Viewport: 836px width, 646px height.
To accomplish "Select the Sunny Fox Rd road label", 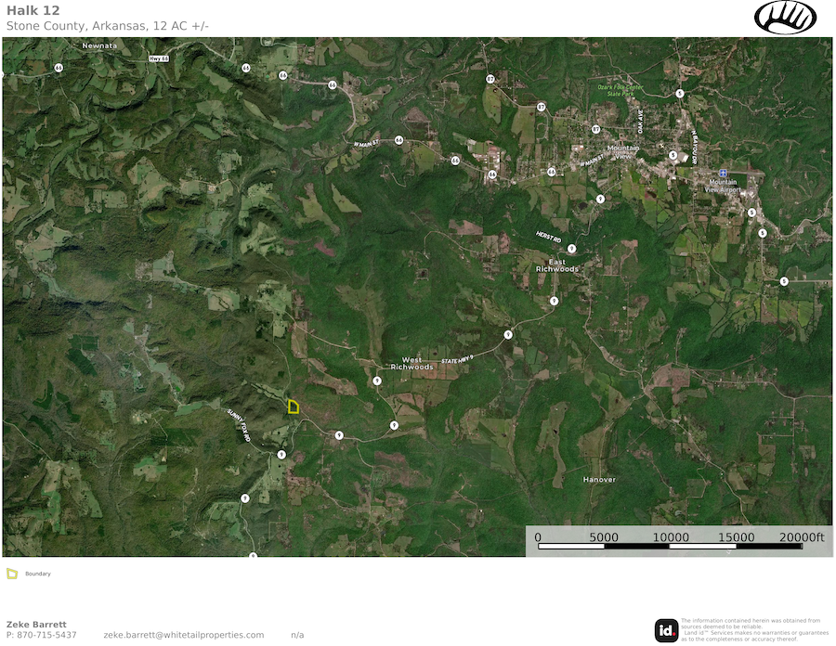I will click(240, 423).
